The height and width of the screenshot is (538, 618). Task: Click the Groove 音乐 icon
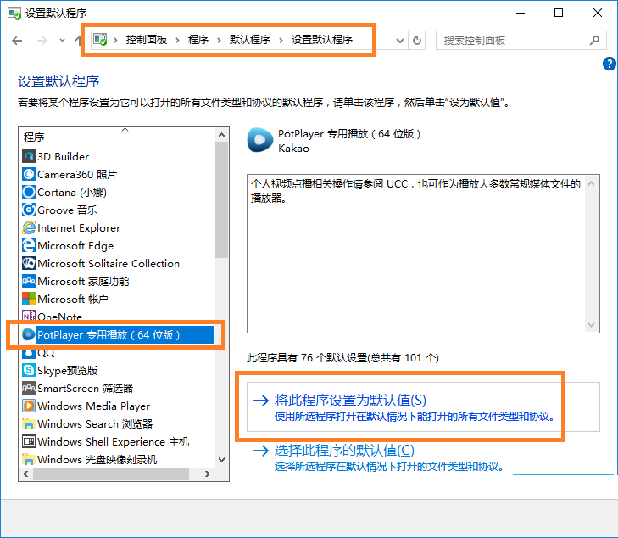pyautogui.click(x=29, y=210)
